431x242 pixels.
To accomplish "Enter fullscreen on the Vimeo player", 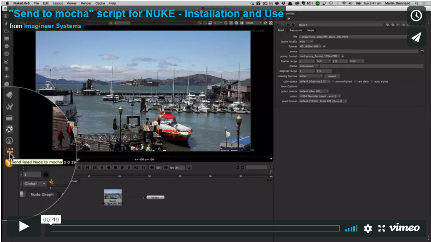I will click(x=381, y=228).
